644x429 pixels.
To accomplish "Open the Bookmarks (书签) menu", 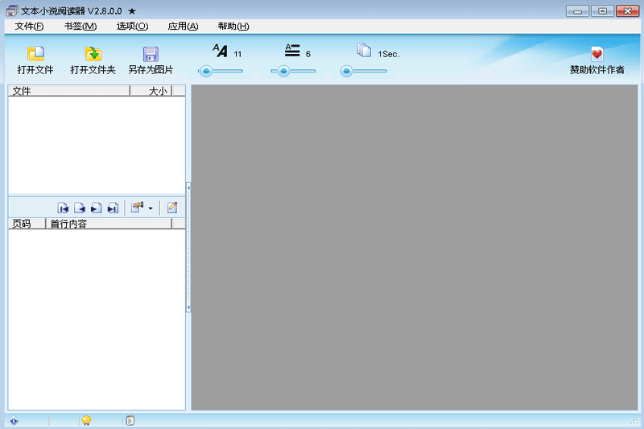I will [80, 27].
